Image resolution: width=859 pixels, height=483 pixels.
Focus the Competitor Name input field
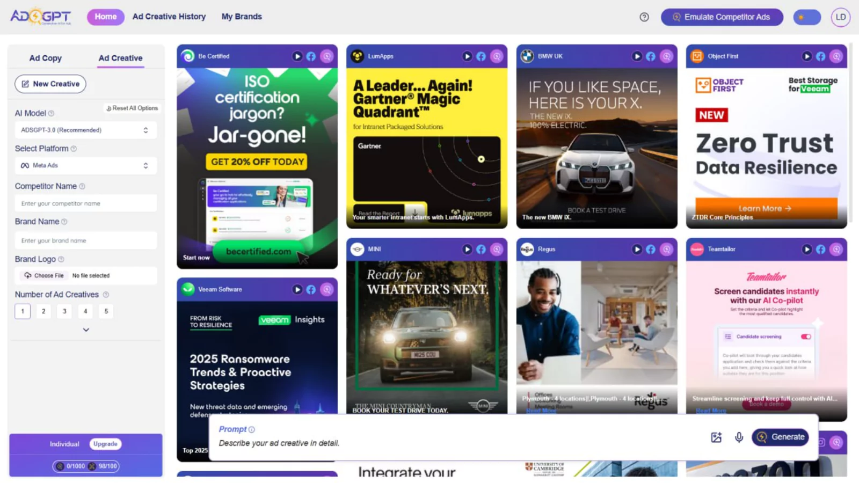(x=85, y=204)
